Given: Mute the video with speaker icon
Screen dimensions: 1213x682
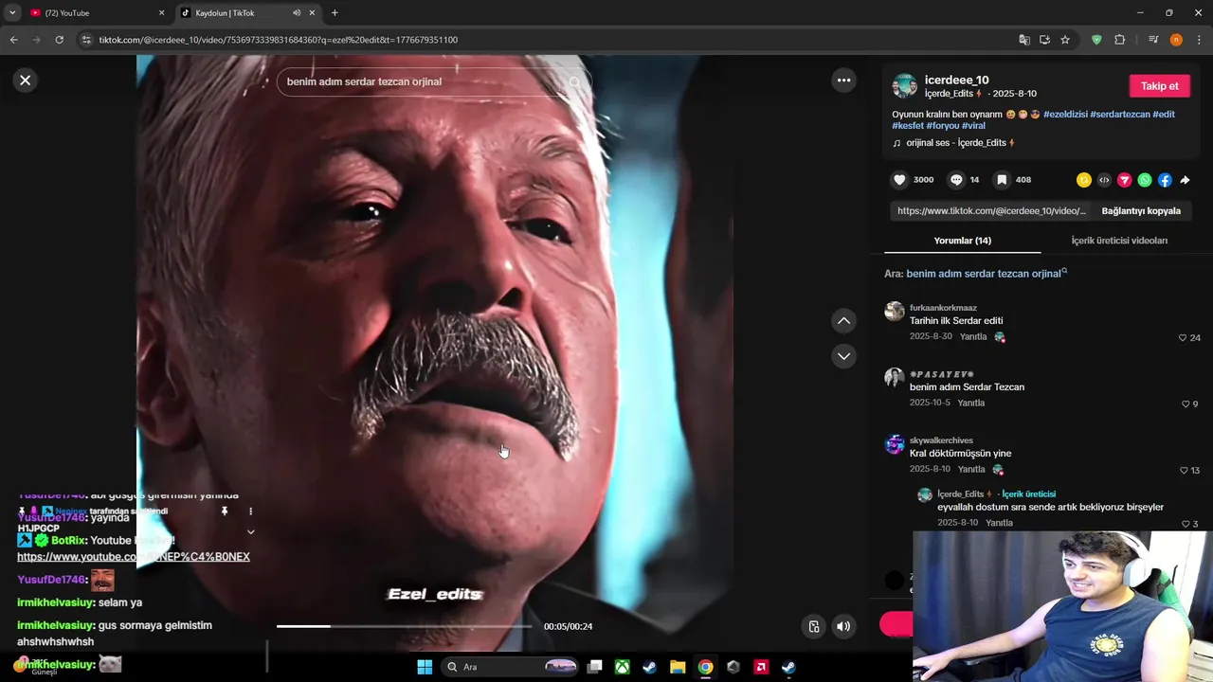Looking at the screenshot, I should point(843,626).
